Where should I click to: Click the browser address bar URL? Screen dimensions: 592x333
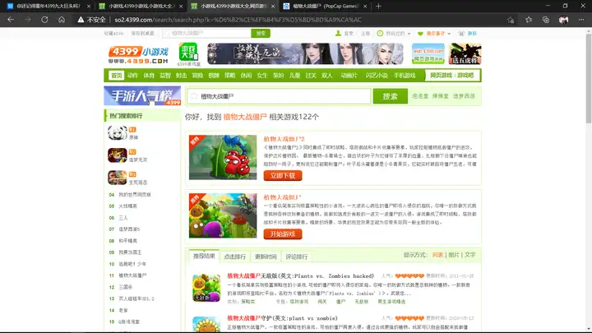pyautogui.click(x=238, y=20)
